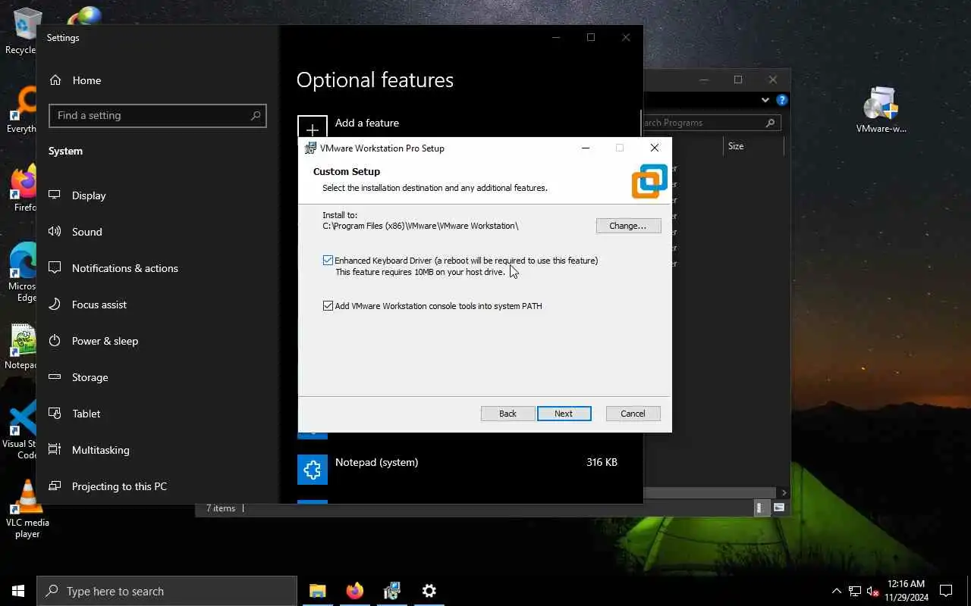971x606 pixels.
Task: Uncheck Add VMware Workstation console tools into PATH
Action: [x=328, y=306]
